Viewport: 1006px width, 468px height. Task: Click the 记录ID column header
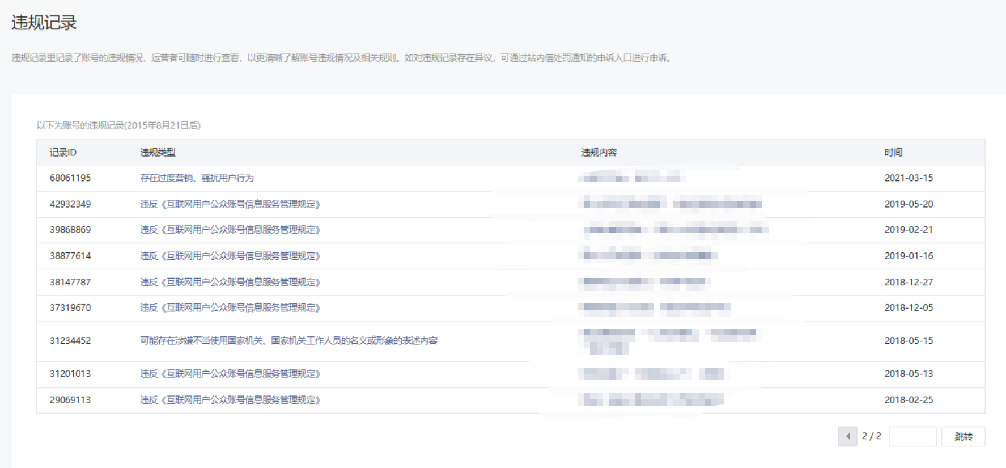pyautogui.click(x=63, y=152)
